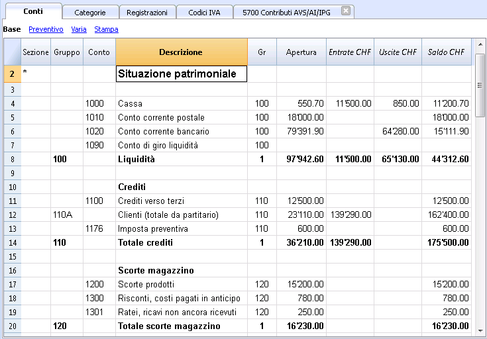Viewport: 487px width, 339px height.
Task: Select Clienti (totale da partitario) cell
Action: (182, 215)
